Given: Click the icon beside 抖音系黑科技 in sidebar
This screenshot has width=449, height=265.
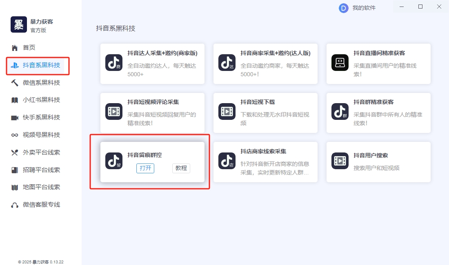Looking at the screenshot, I should (15, 65).
